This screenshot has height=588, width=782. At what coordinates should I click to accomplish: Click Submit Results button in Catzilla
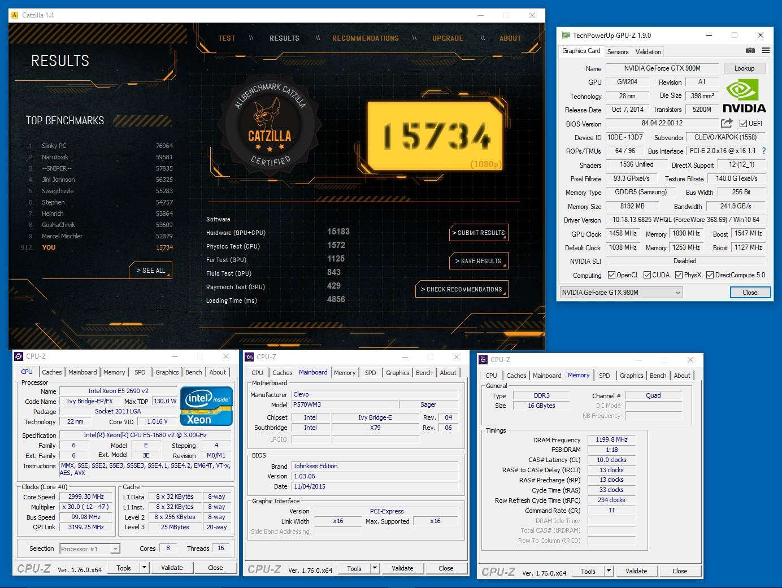pos(479,233)
